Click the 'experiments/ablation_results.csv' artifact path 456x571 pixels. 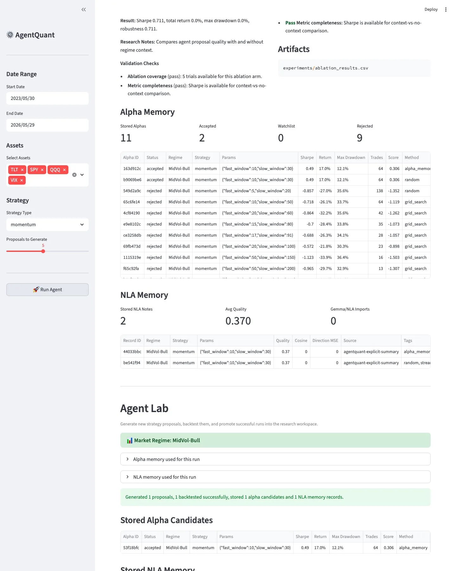point(326,68)
